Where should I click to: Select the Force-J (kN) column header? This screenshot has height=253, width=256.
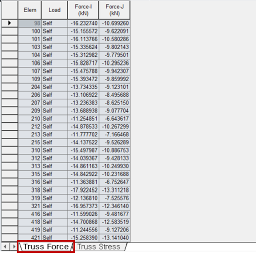(x=114, y=10)
